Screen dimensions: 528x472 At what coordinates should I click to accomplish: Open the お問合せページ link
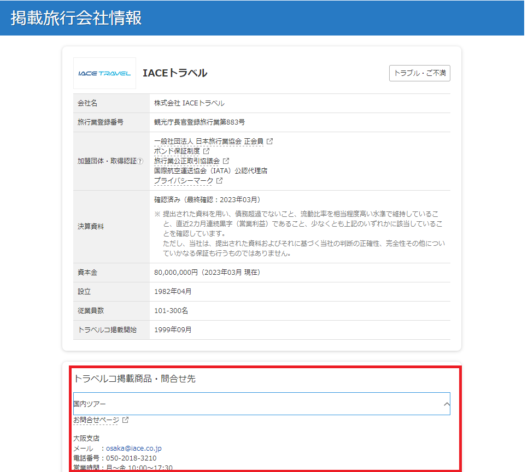tap(96, 420)
